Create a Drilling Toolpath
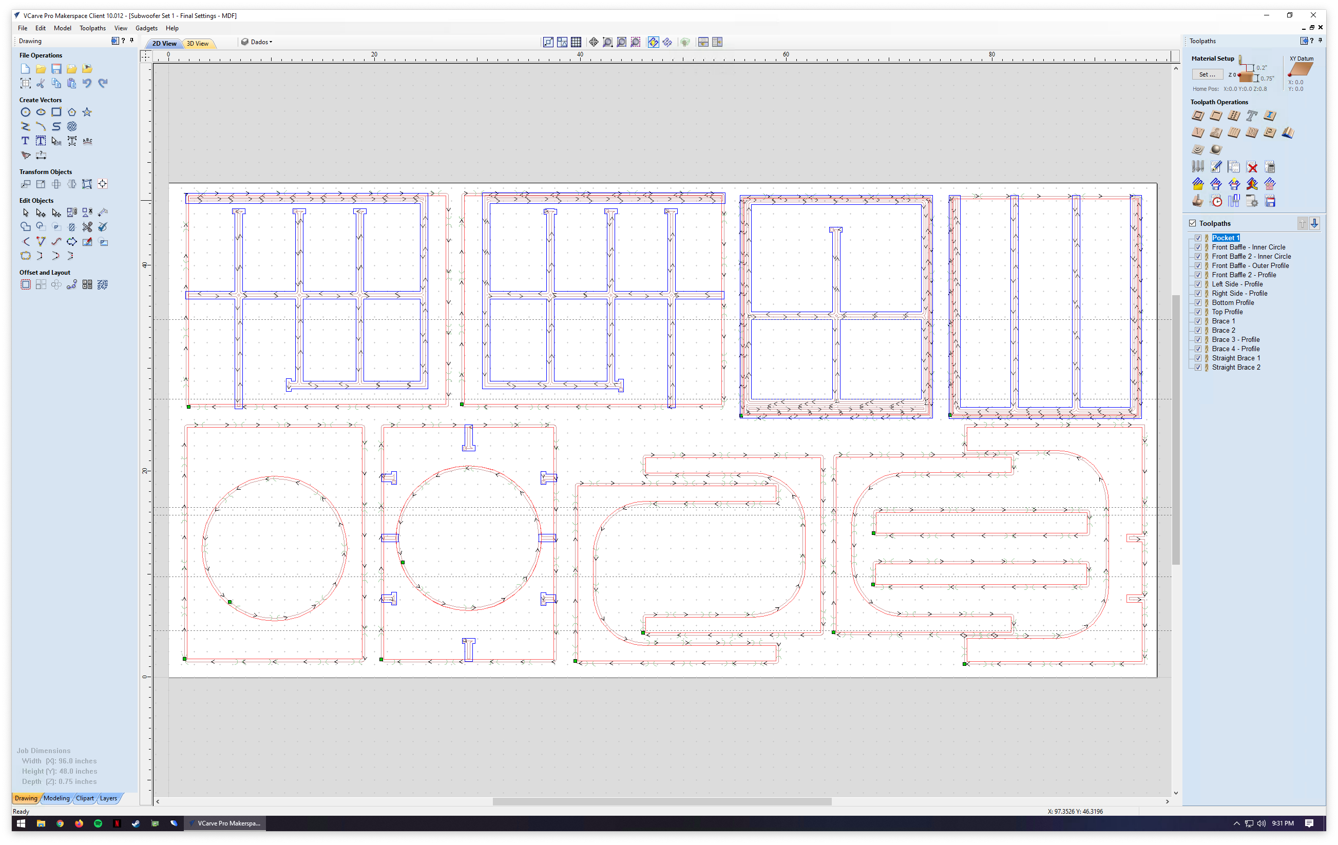The height and width of the screenshot is (845, 1338). coord(1234,116)
